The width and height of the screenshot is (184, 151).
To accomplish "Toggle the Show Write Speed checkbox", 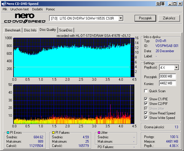I will click(x=146, y=118).
